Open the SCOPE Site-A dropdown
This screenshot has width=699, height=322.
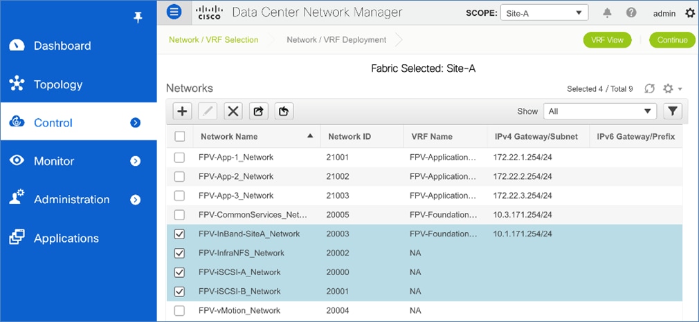point(544,13)
